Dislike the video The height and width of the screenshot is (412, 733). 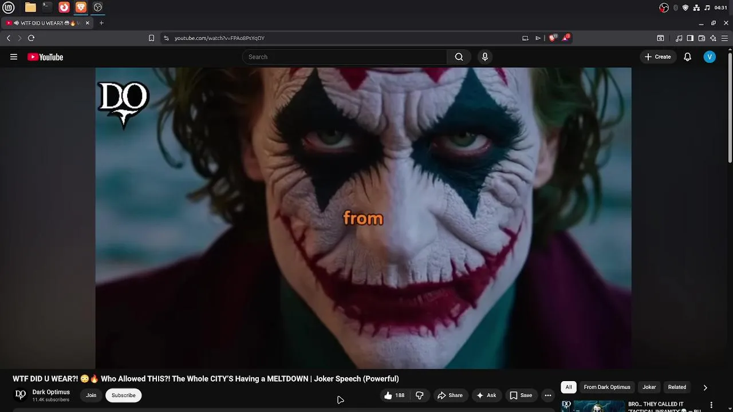(x=420, y=395)
